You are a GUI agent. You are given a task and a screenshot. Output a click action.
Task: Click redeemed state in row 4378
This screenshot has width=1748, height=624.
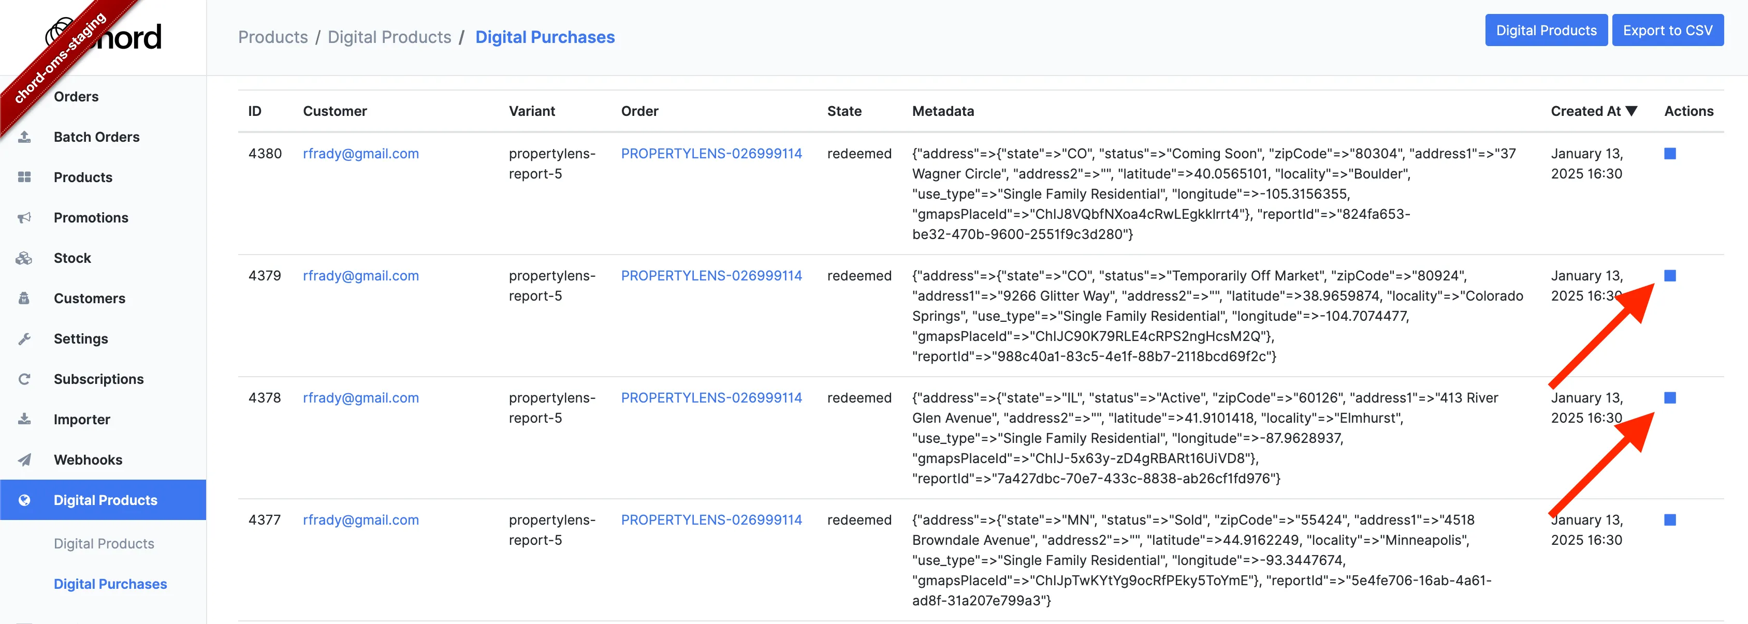[859, 398]
